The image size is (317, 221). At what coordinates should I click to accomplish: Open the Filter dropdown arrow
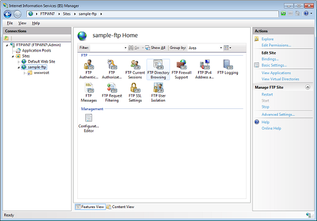coord(125,48)
